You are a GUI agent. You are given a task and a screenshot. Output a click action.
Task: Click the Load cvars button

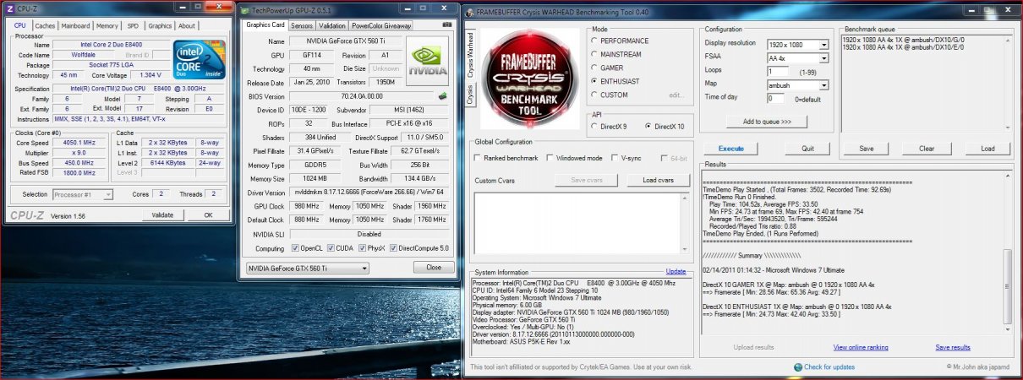click(659, 181)
